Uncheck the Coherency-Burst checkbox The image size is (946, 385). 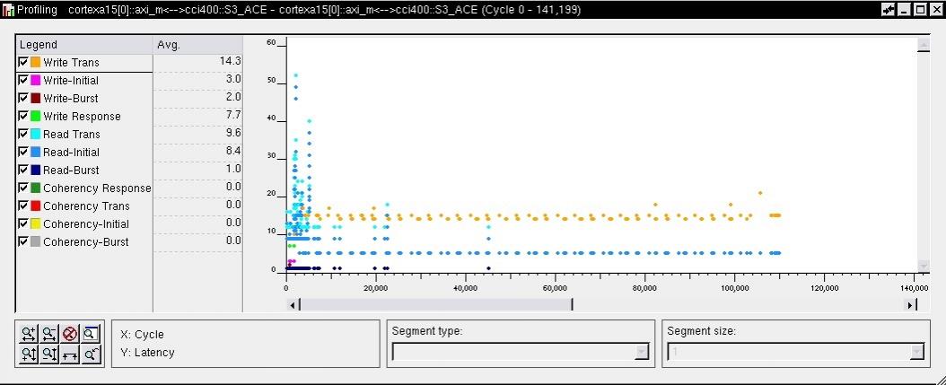coord(23,241)
